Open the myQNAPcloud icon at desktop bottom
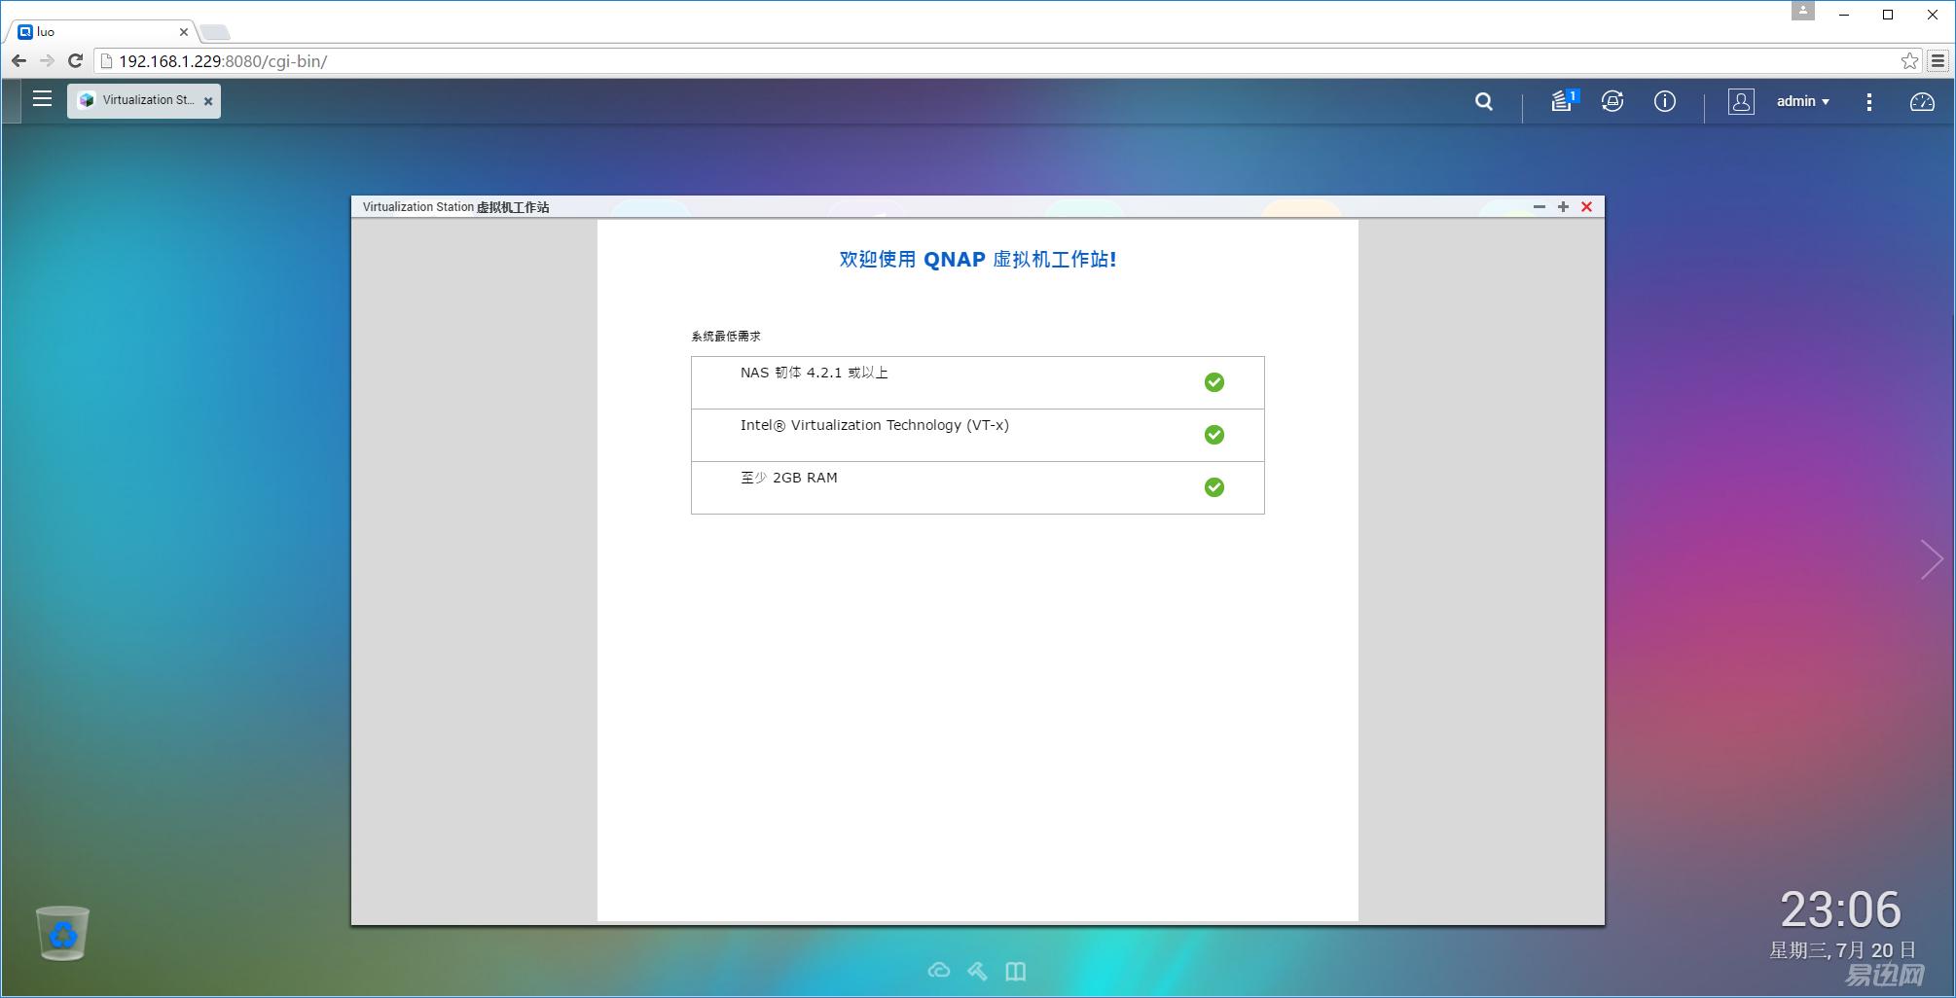 [939, 971]
